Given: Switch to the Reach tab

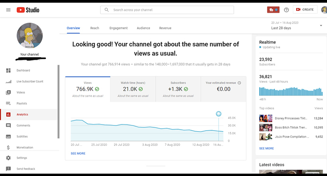Looking at the screenshot, I should coord(95,28).
